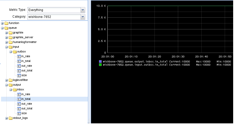The image size is (235, 126).
Task: Click the 7.5 K y-axis label
Action: point(102,18)
